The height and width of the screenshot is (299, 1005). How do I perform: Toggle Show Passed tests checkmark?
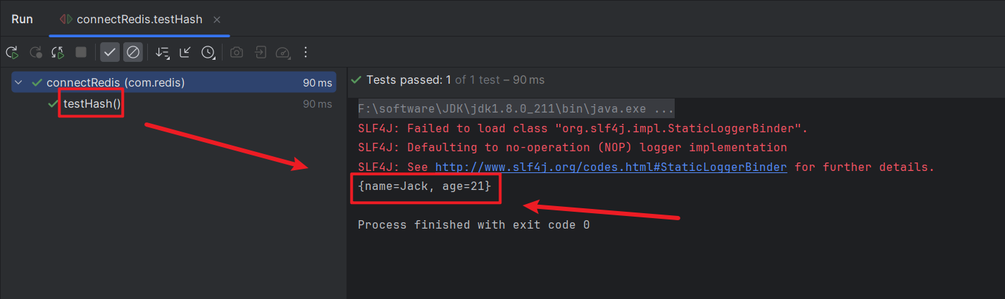point(110,52)
